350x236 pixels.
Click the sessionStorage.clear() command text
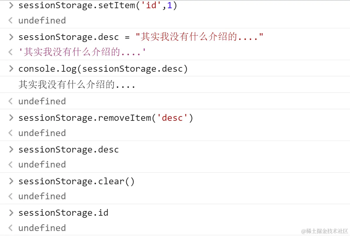pyautogui.click(x=77, y=181)
